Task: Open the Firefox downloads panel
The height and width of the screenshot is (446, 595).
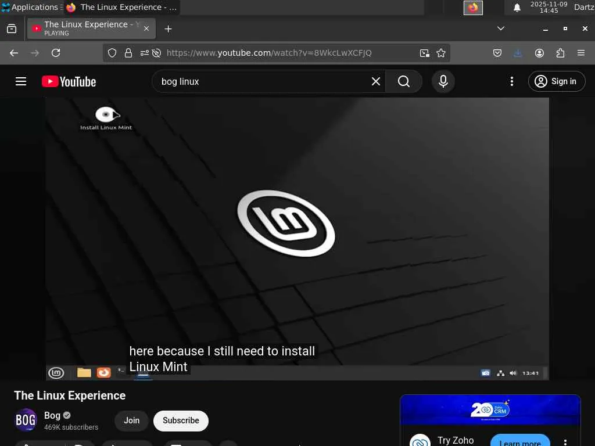Action: [x=518, y=53]
